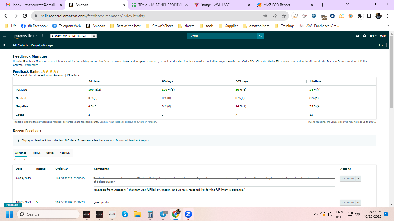Click the Windows taskbar Search box
The height and width of the screenshot is (221, 394).
48,214
